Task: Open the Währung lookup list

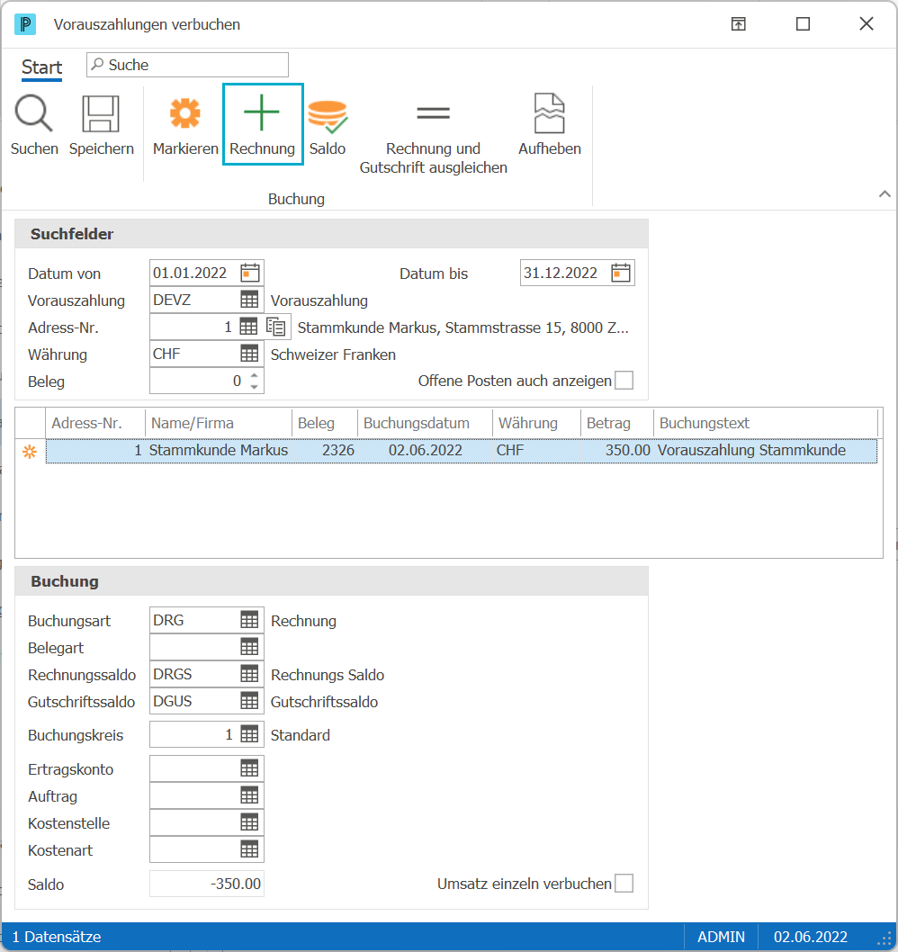Action: click(x=249, y=354)
